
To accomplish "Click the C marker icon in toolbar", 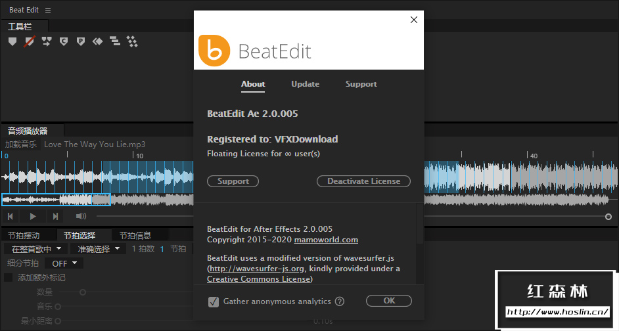I will pos(64,41).
